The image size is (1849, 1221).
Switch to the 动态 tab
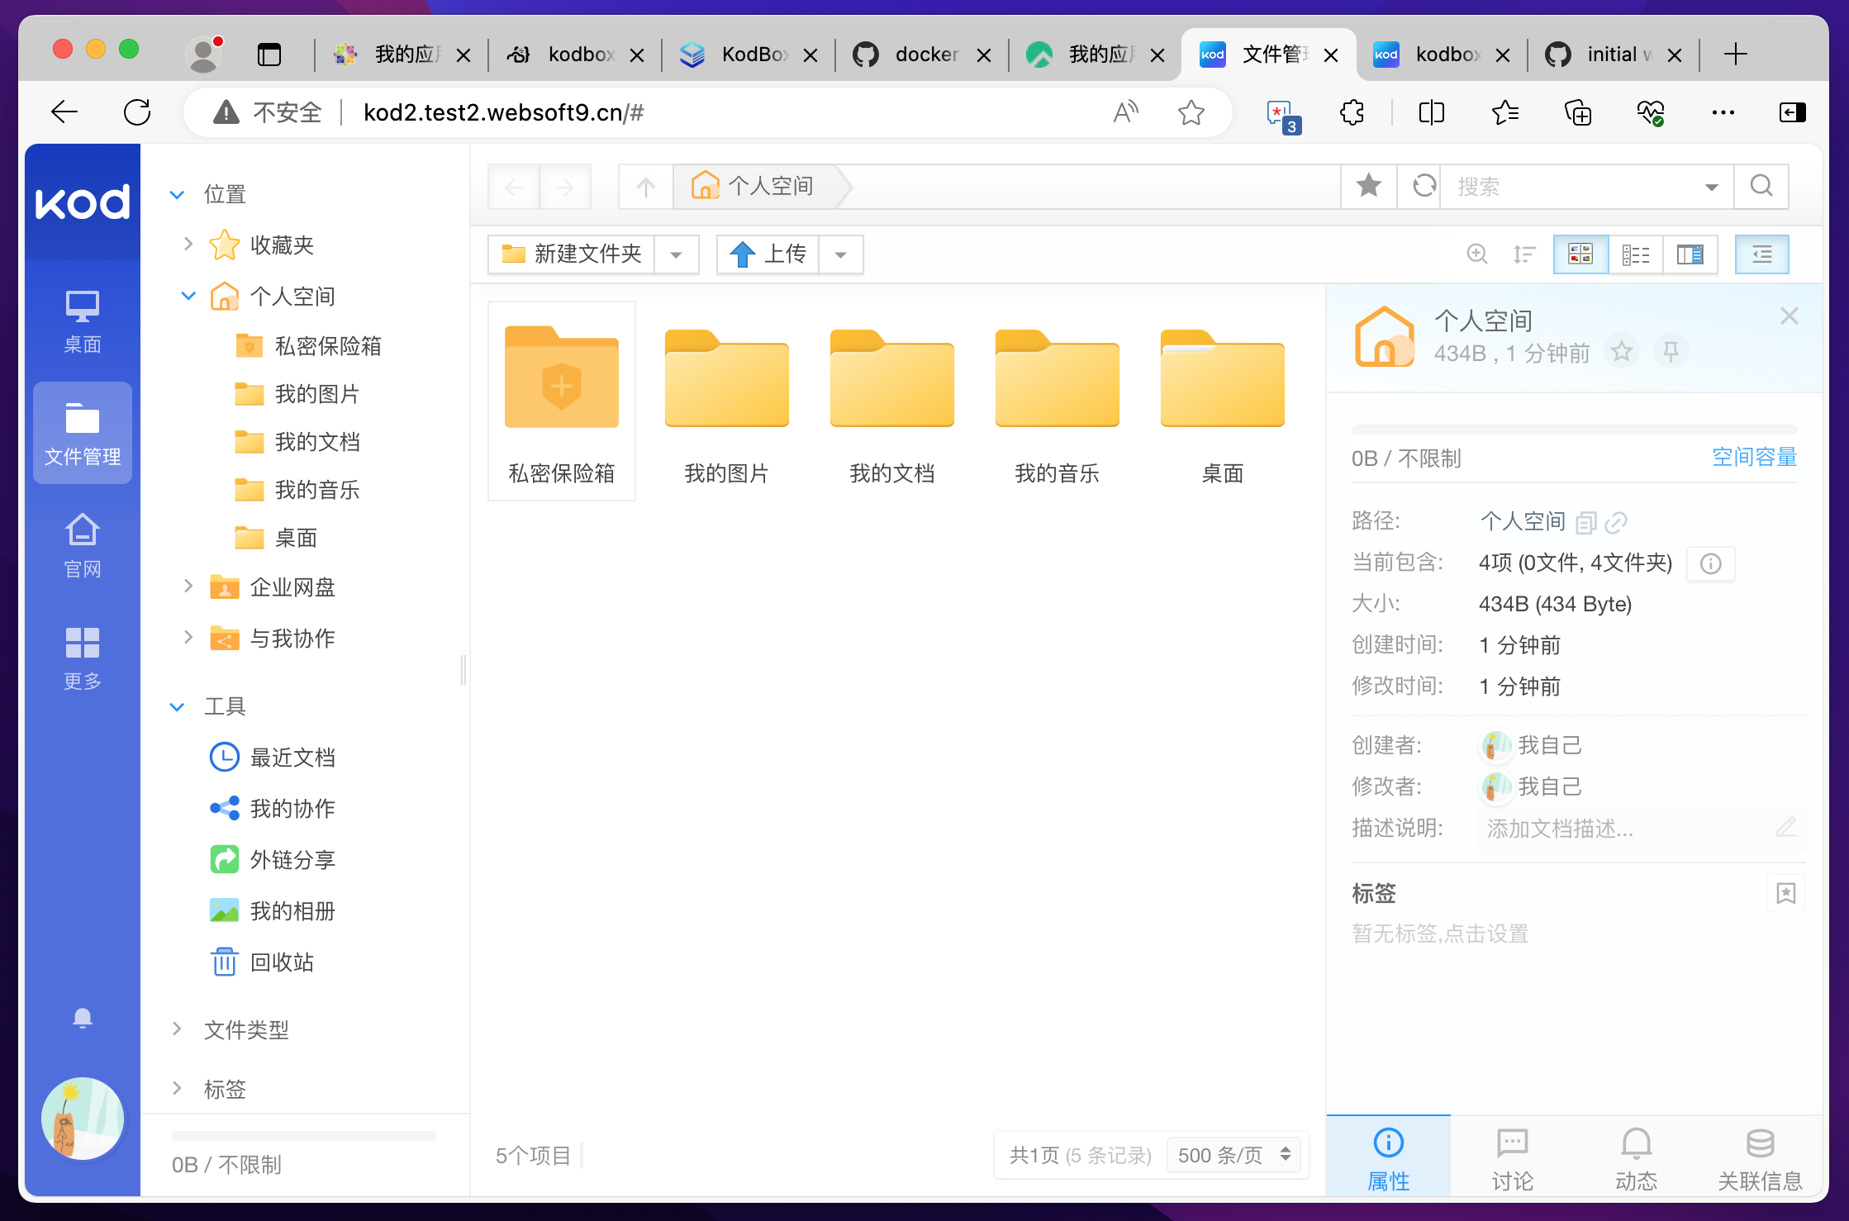1636,1158
